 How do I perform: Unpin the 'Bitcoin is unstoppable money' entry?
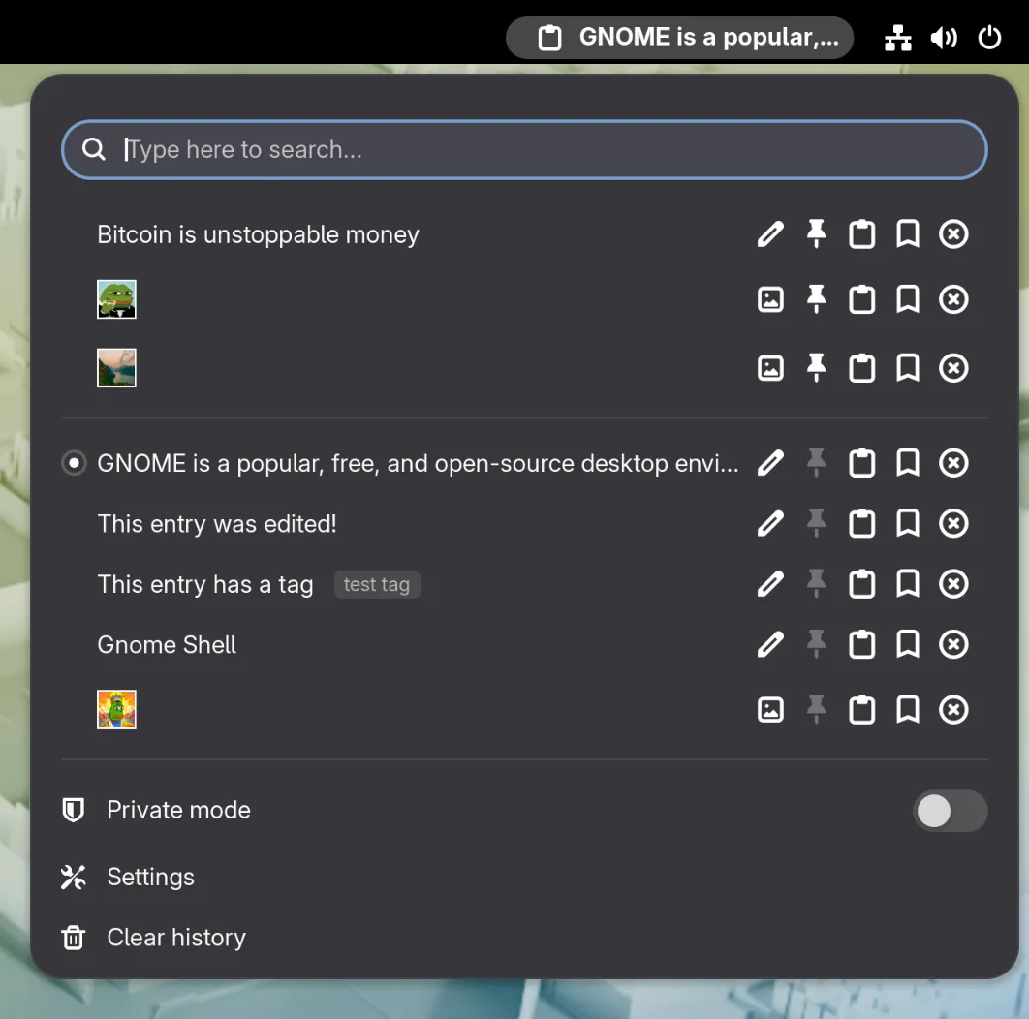point(816,234)
